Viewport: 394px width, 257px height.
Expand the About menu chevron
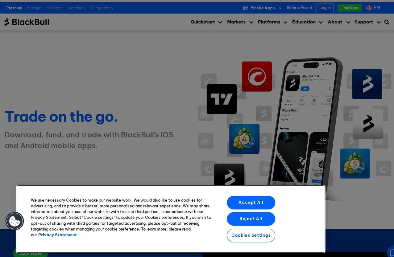tap(348, 22)
